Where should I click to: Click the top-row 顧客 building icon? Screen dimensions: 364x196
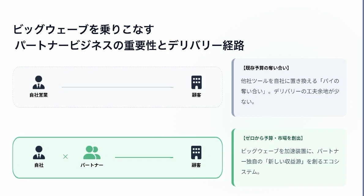coord(196,82)
